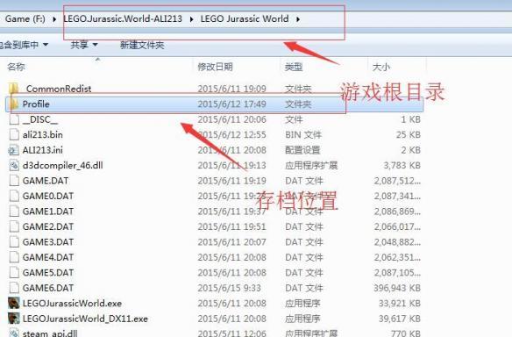Select the GAME3.DAT file name
Viewport: 512px width, 337px height.
pos(48,242)
